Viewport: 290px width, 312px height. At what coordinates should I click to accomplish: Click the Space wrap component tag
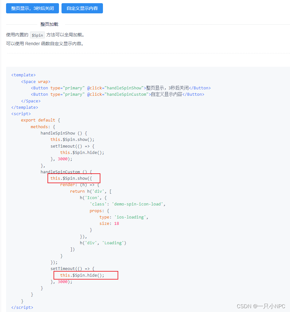[x=36, y=81]
